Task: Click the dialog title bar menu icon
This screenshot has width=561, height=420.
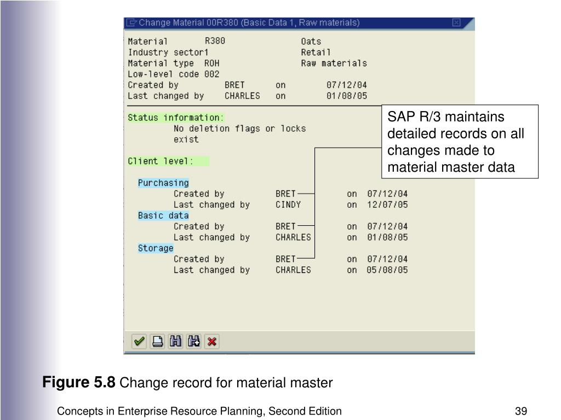Action: point(131,22)
